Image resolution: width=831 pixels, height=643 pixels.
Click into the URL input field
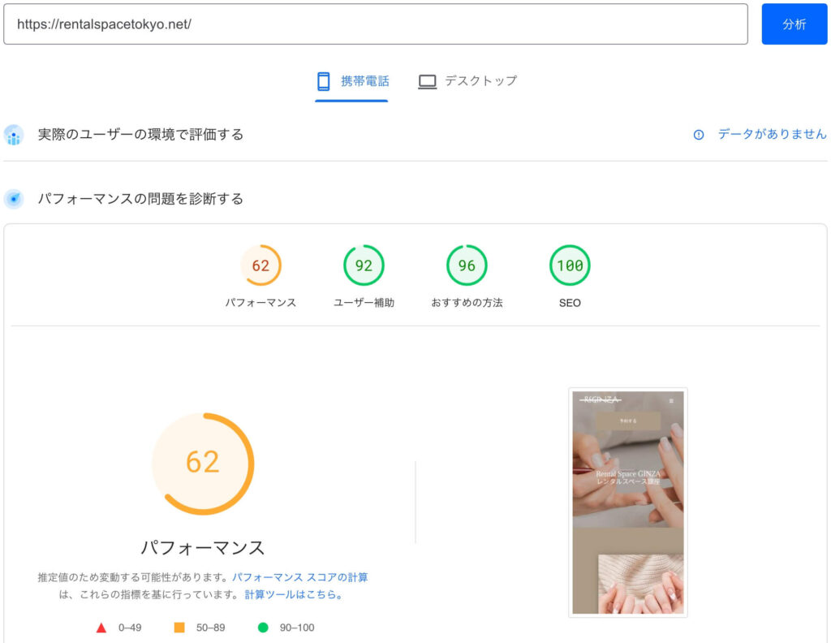[375, 24]
